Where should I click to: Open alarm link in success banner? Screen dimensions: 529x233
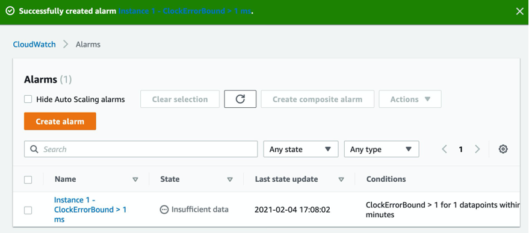185,11
